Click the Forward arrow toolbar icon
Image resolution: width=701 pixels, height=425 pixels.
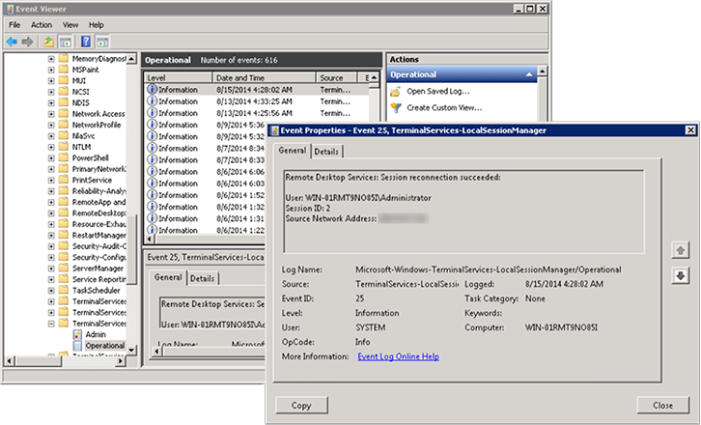pyautogui.click(x=28, y=42)
